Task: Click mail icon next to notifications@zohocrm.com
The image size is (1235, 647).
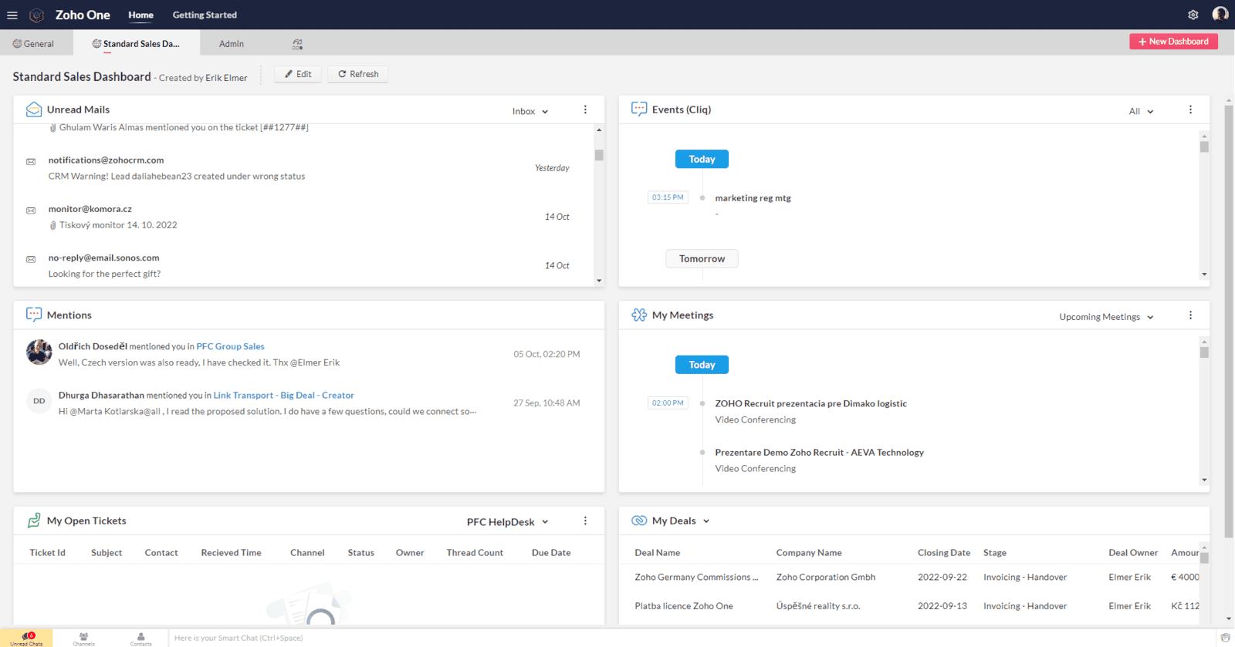Action: pos(31,162)
